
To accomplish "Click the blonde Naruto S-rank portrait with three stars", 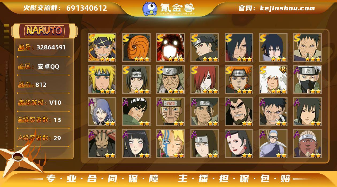I will [x=102, y=48].
